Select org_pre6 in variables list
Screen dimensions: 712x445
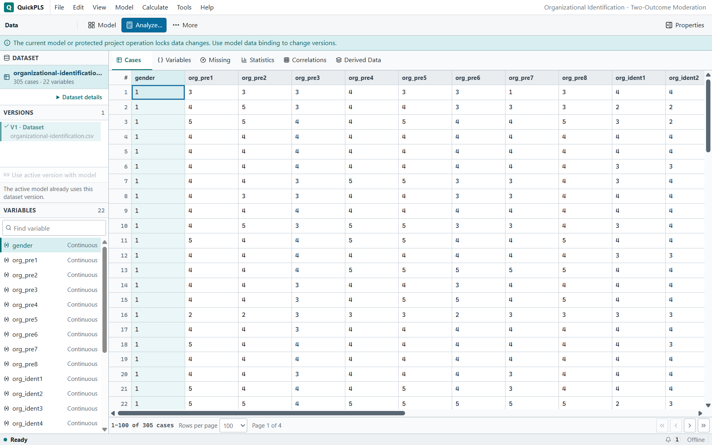pyautogui.click(x=51, y=334)
